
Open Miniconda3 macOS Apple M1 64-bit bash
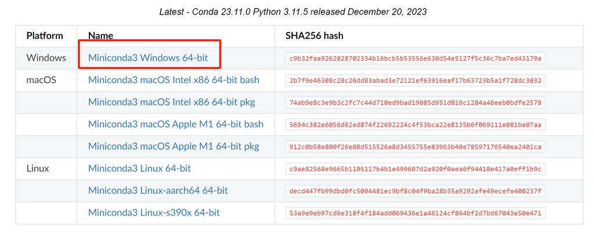click(x=176, y=124)
